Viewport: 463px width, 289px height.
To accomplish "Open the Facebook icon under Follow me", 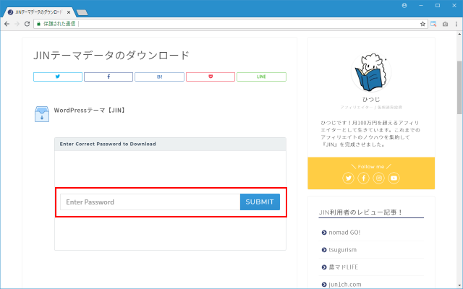I will pos(363,178).
